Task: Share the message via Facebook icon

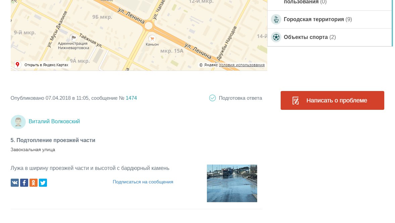Action: pyautogui.click(x=24, y=183)
